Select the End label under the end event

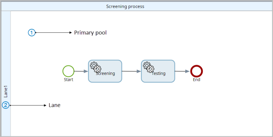coord(197,80)
